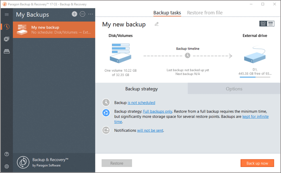The width and height of the screenshot is (281, 173).
Task: Click 'One volume 10.22 GB' text
Action: 120,70
